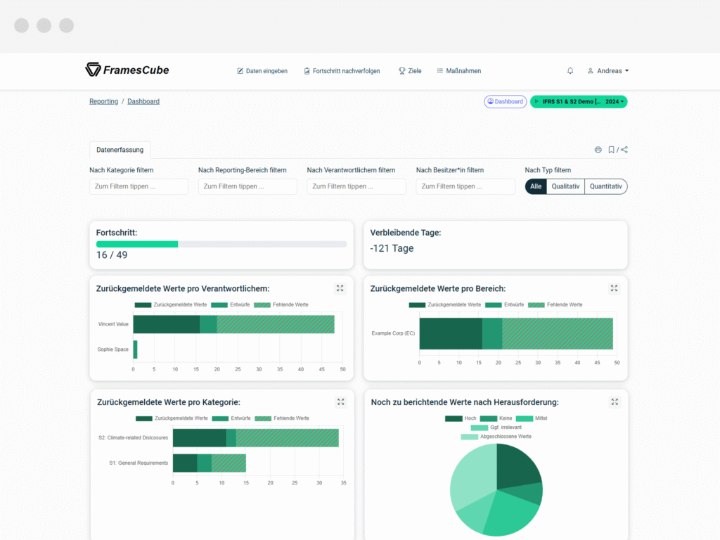
Task: Expand the Werte pro Bereich chart
Action: click(x=615, y=288)
